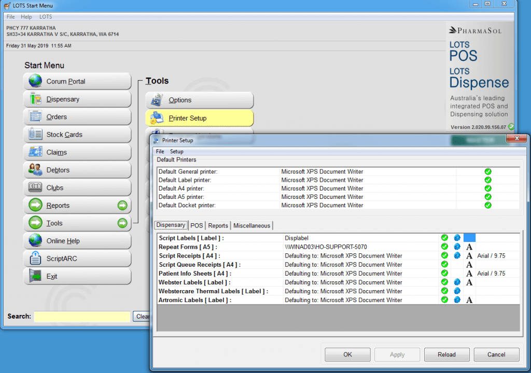Image resolution: width=531 pixels, height=373 pixels.
Task: Toggle the green check for Script Labels
Action: pos(444,238)
